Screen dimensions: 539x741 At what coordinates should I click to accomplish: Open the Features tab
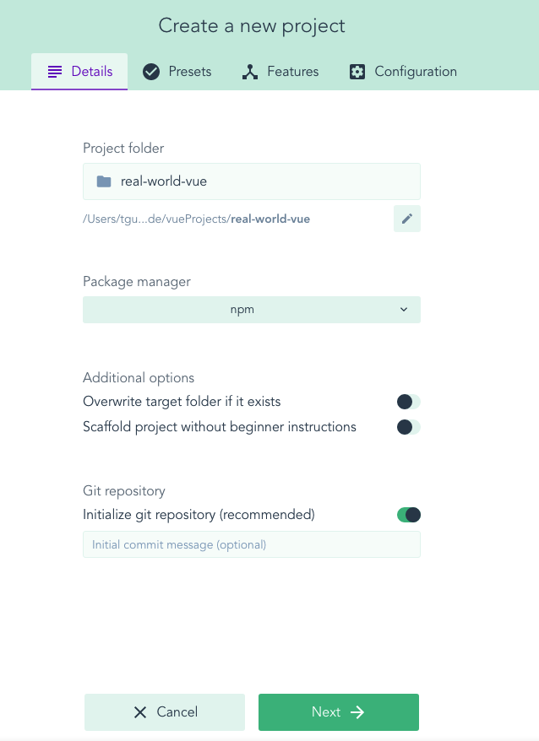point(280,72)
